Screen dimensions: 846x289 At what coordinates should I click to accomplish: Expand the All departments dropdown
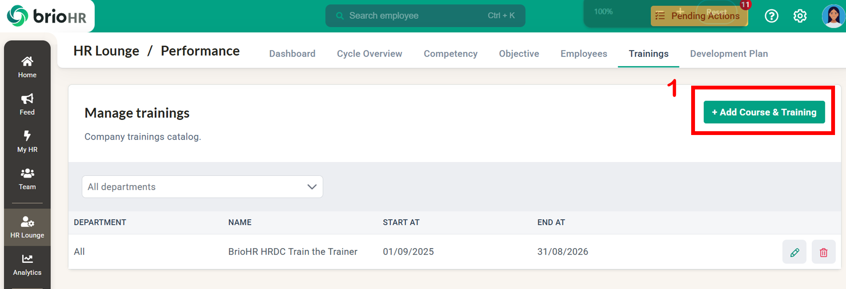(202, 187)
